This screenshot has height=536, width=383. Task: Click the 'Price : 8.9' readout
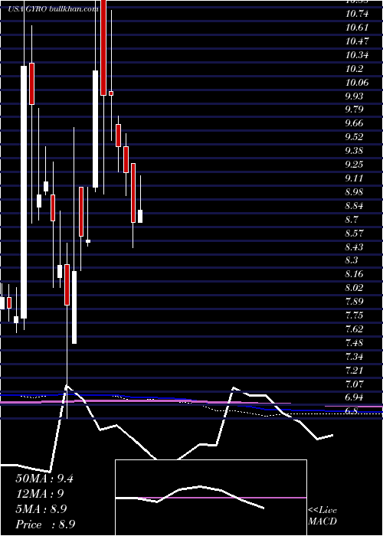tap(45, 525)
